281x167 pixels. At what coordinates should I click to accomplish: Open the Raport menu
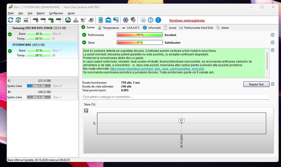click(41, 13)
